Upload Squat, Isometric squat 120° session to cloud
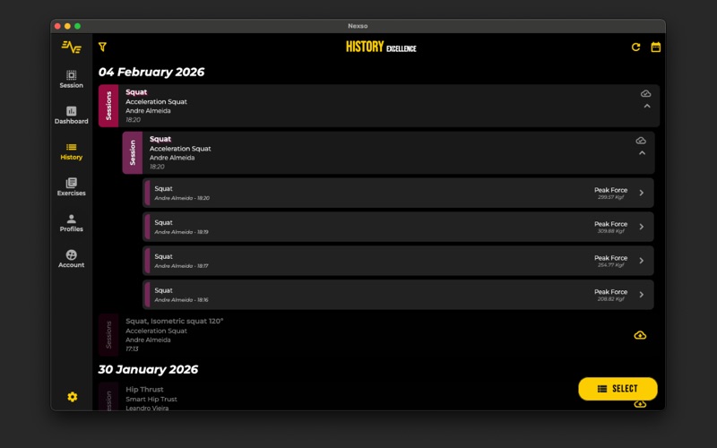Viewport: 717px width, 448px height. (640, 335)
